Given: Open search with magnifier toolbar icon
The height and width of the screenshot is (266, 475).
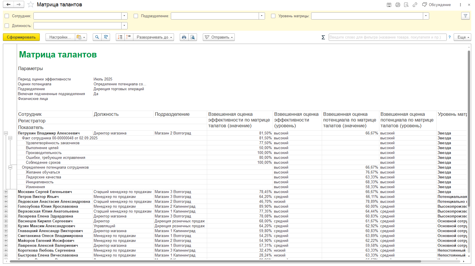Looking at the screenshot, I should (97, 37).
